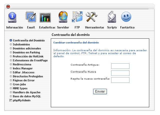This screenshot has height=115, width=160.
Task: Focus the Contraseña Nueva password field
Action: 120,73
